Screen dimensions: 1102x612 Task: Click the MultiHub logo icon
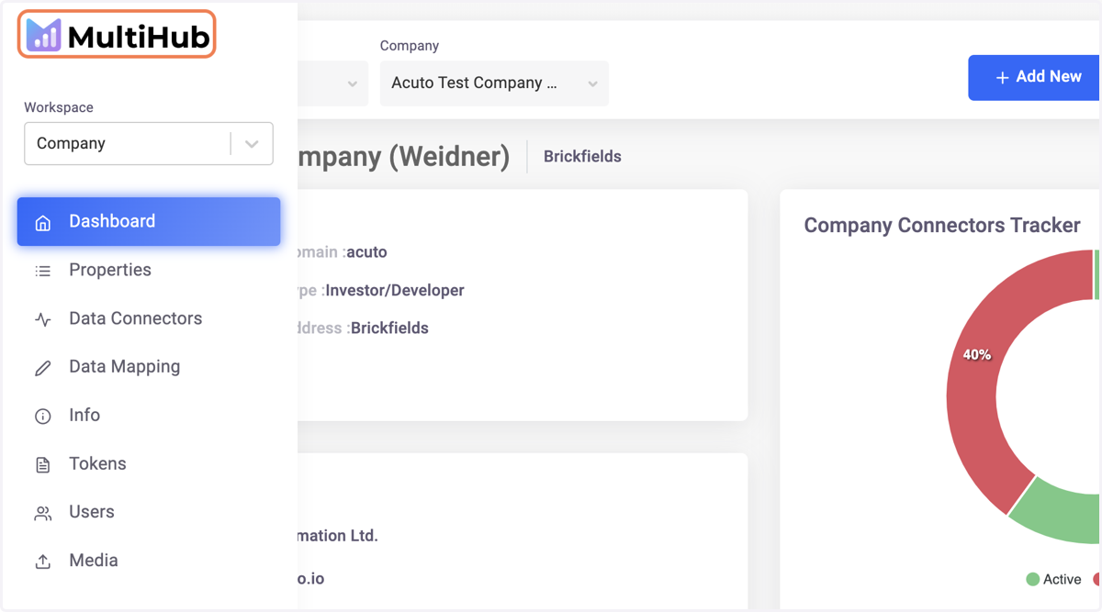[43, 36]
